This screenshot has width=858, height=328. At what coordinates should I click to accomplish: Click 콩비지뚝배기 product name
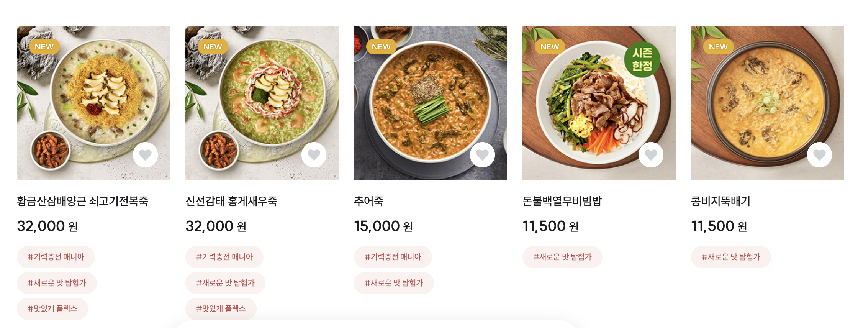point(720,201)
